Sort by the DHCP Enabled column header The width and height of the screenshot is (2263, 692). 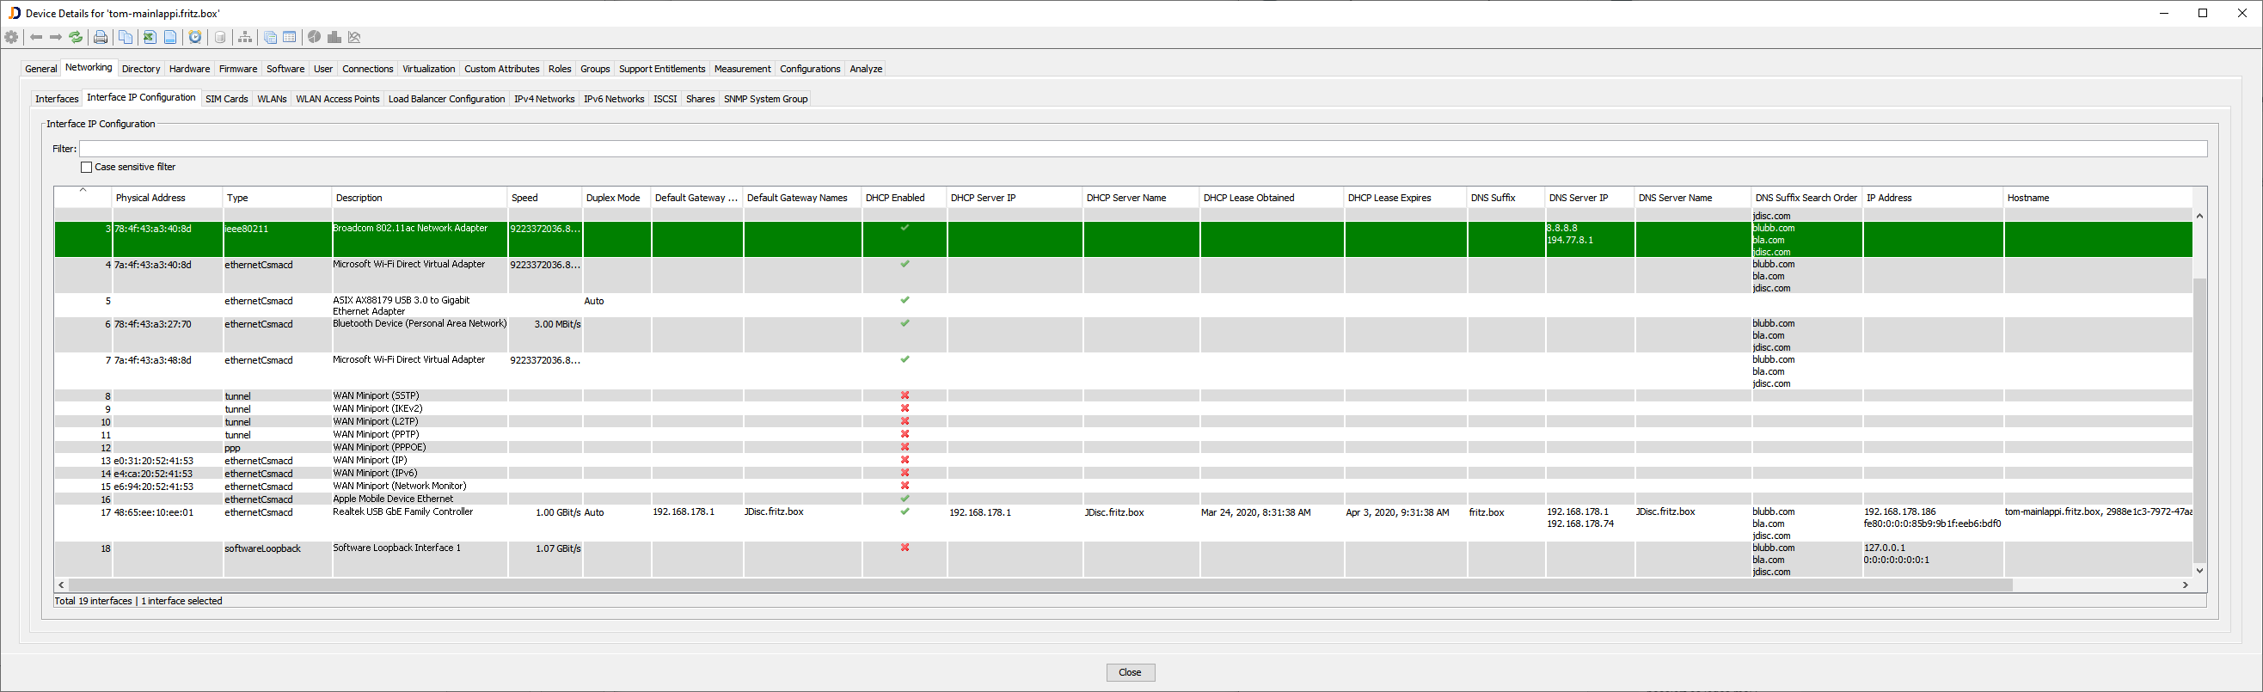[x=904, y=198]
